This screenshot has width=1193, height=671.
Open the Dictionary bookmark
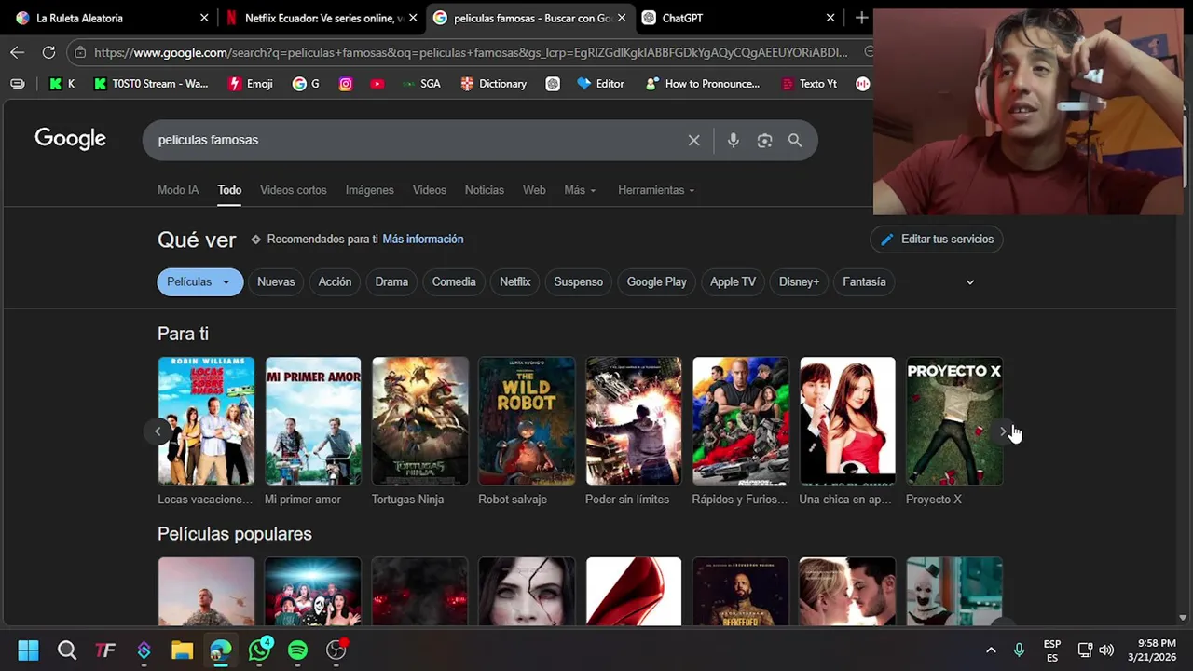[494, 84]
